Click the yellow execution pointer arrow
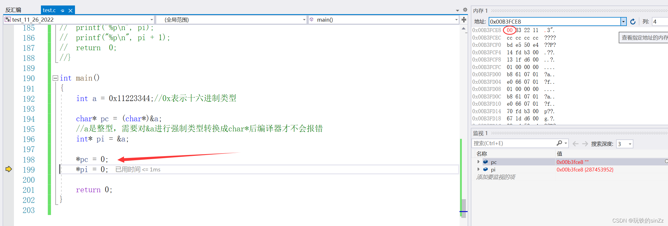The width and height of the screenshot is (668, 226). click(9, 169)
